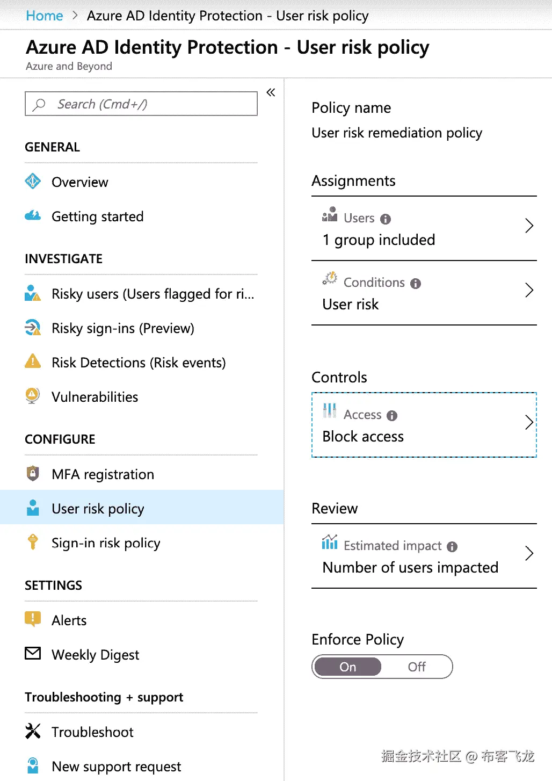Image resolution: width=552 pixels, height=781 pixels.
Task: Collapse the left navigation panel
Action: point(271,92)
